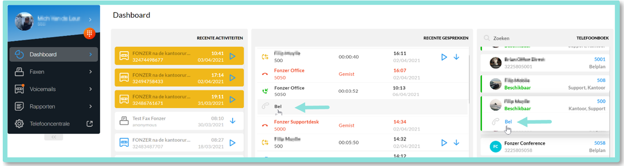The height and width of the screenshot is (166, 624).
Task: Click the Faxen printer icon in sidebar
Action: point(19,72)
